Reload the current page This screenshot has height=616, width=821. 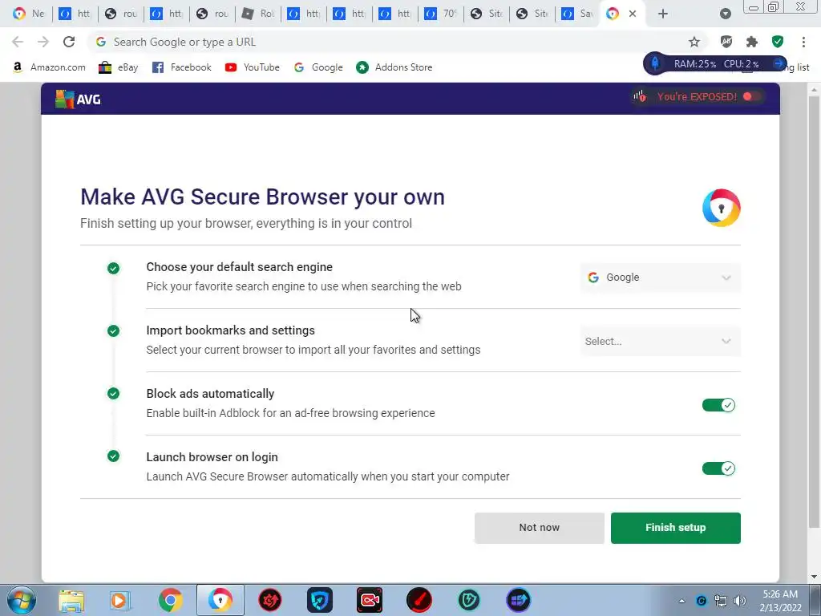(69, 42)
